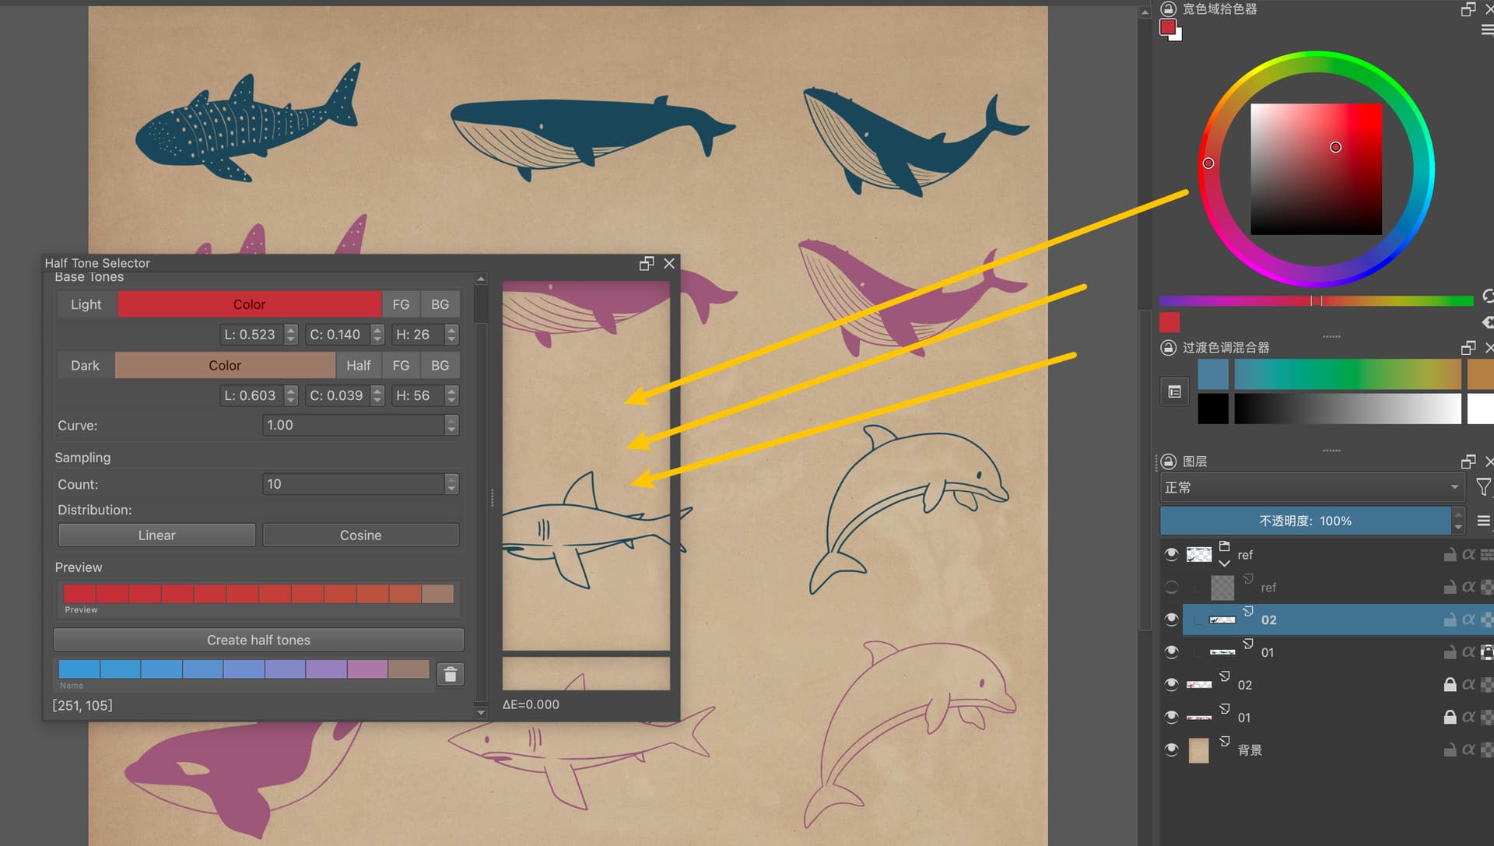
Task: Toggle alpha inheritance on ref group layer
Action: (1468, 554)
